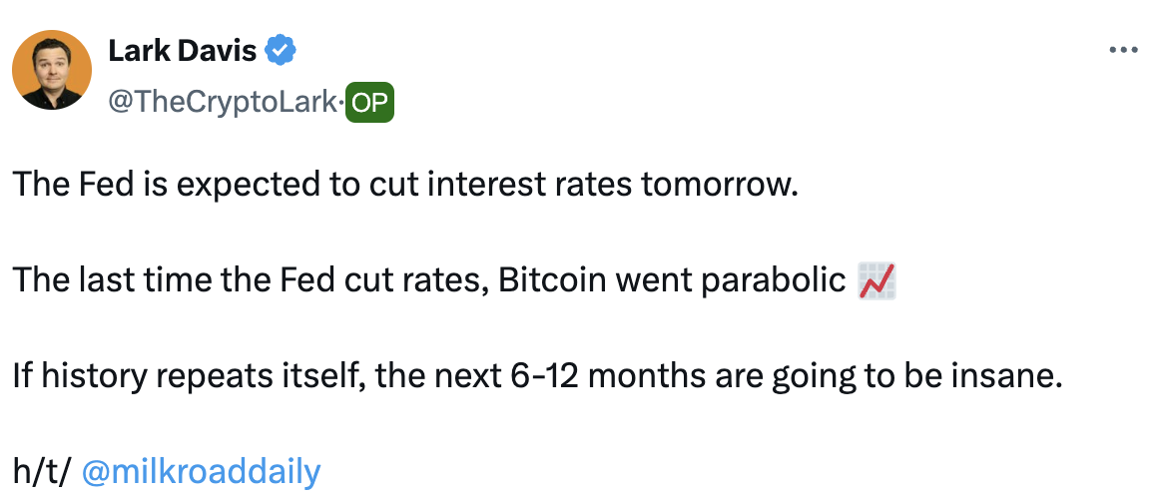Click the word "Bitcoin" in the post
The width and height of the screenshot is (1166, 503).
point(550,281)
